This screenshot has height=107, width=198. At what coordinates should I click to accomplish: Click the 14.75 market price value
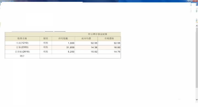(x=117, y=52)
